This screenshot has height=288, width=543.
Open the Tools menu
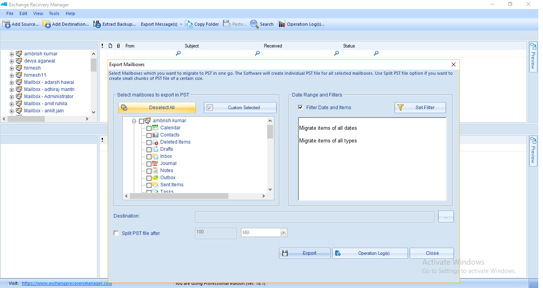54,13
